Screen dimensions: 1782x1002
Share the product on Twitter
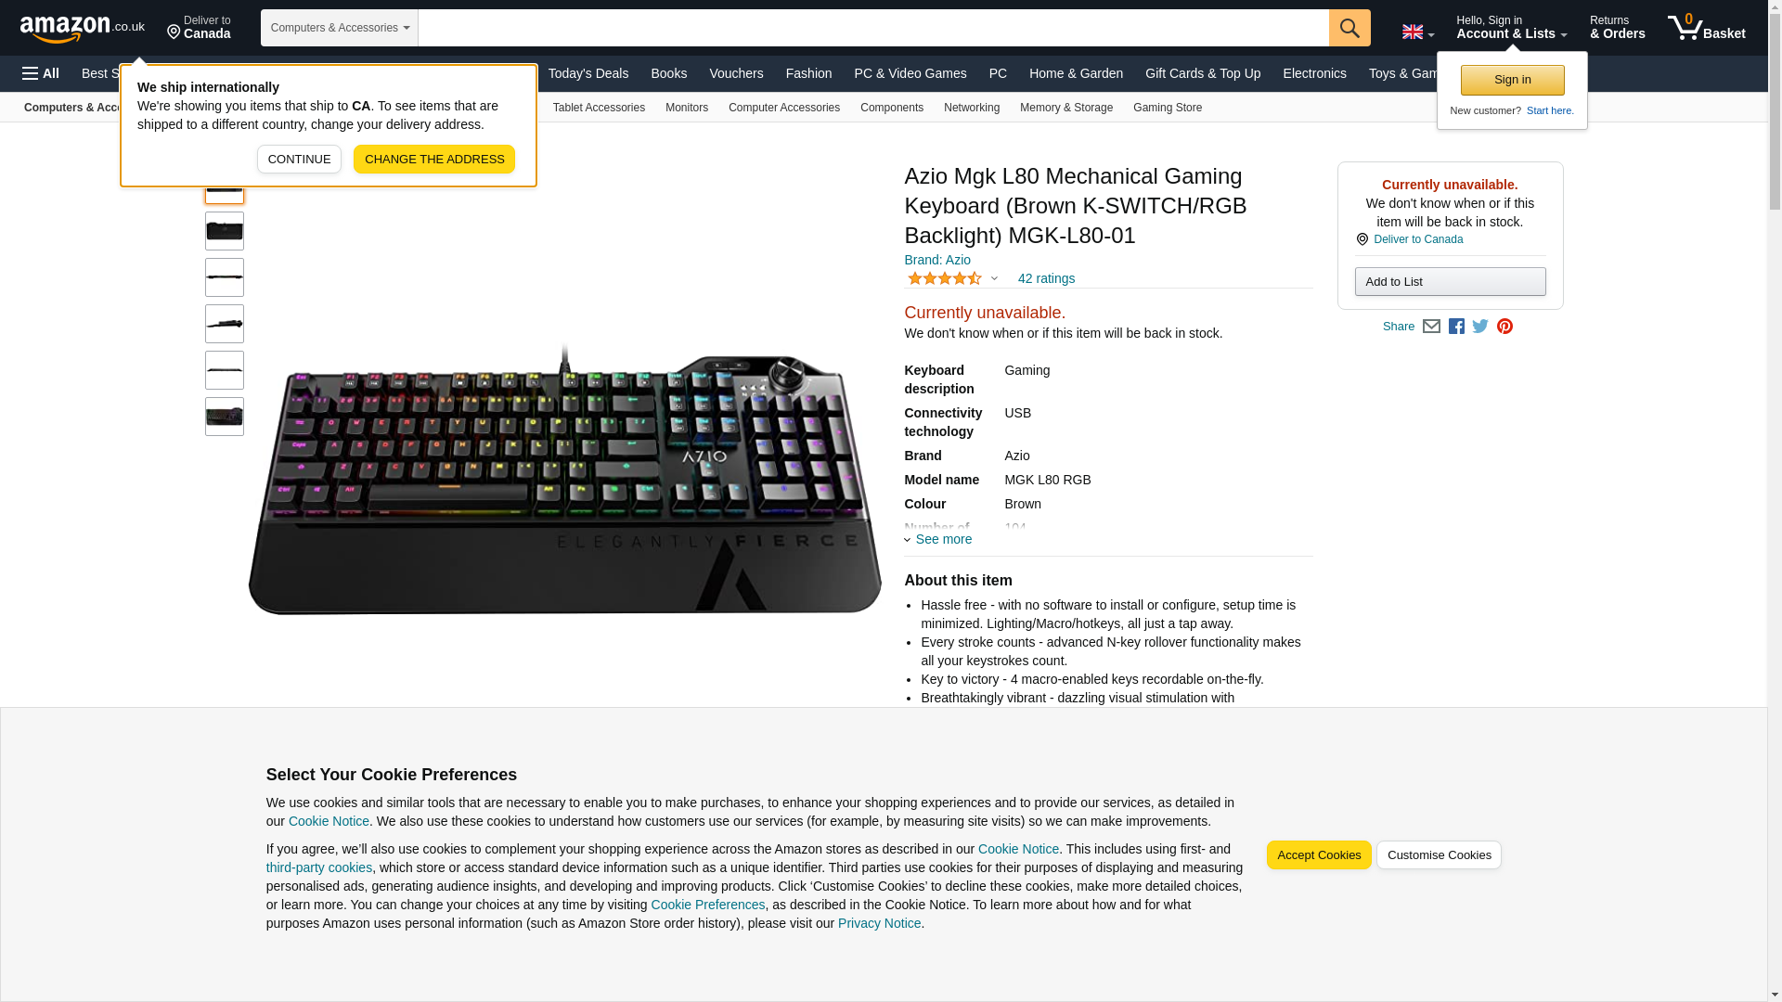tap(1480, 327)
